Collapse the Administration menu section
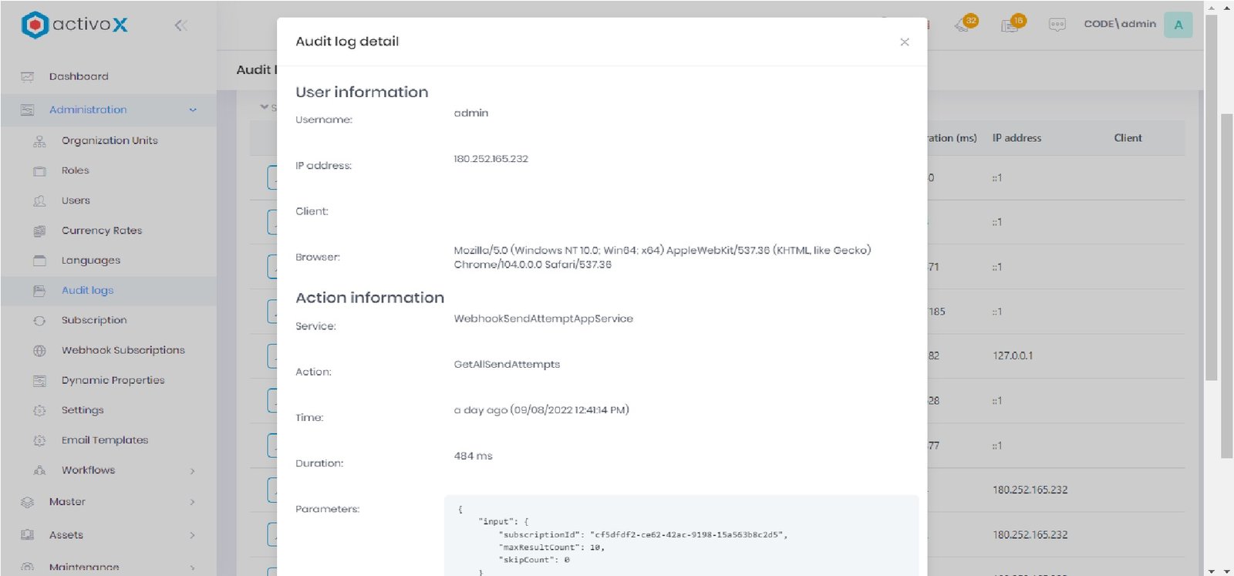Screen dimensions: 1234x576 [x=193, y=110]
